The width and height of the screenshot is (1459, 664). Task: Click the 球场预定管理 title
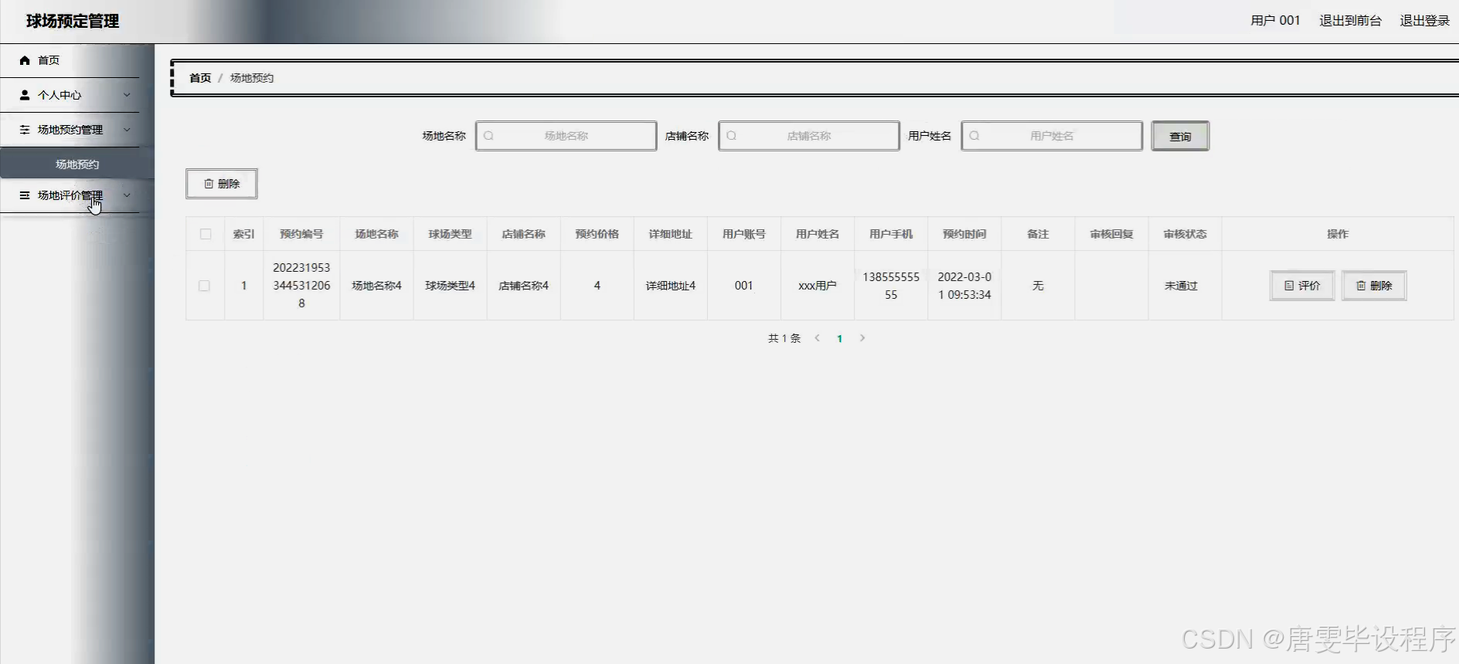click(x=73, y=22)
